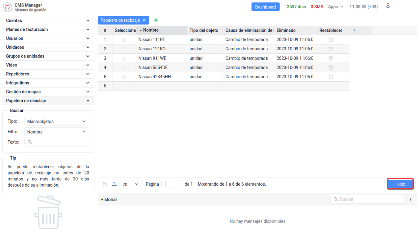Screen dimensions: 419x239
Task: Open the Historial panel kebab menu icon
Action: 411,199
